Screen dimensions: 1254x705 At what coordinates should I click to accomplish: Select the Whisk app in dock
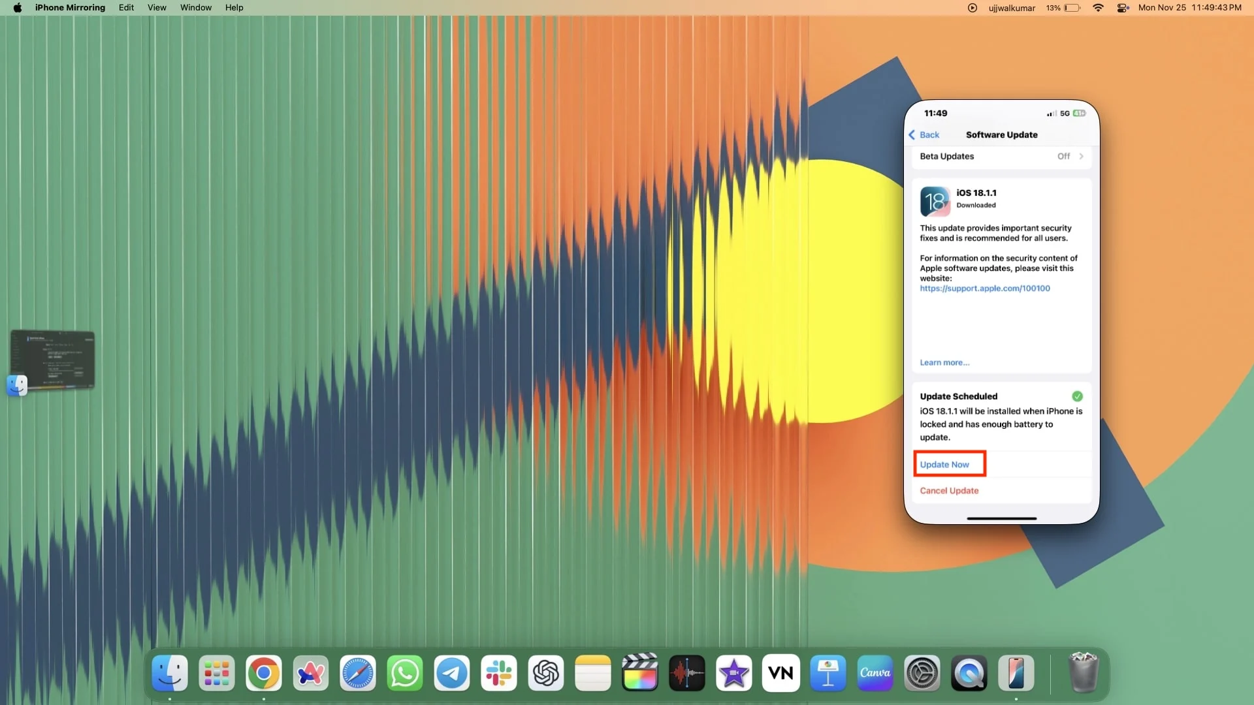click(x=310, y=672)
